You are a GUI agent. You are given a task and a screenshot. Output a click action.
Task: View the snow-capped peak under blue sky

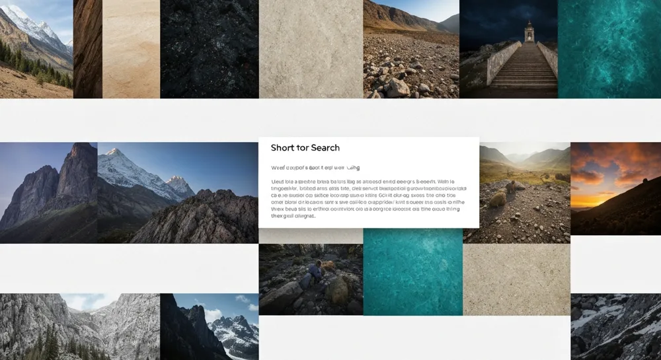click(177, 192)
